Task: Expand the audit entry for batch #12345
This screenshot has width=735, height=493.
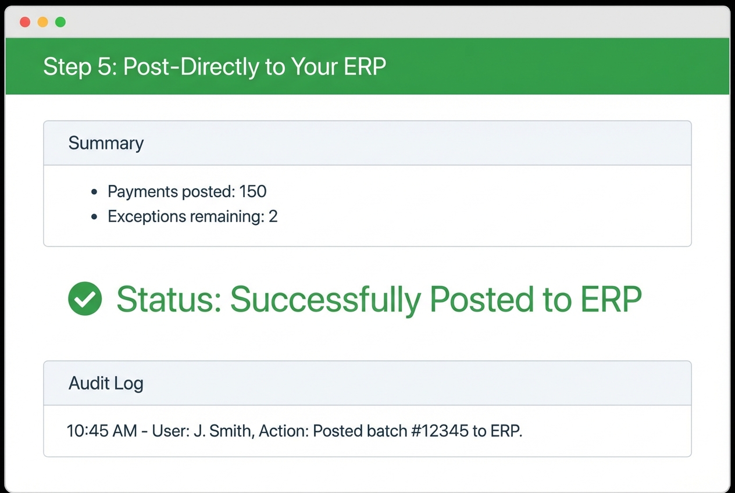Action: point(294,431)
